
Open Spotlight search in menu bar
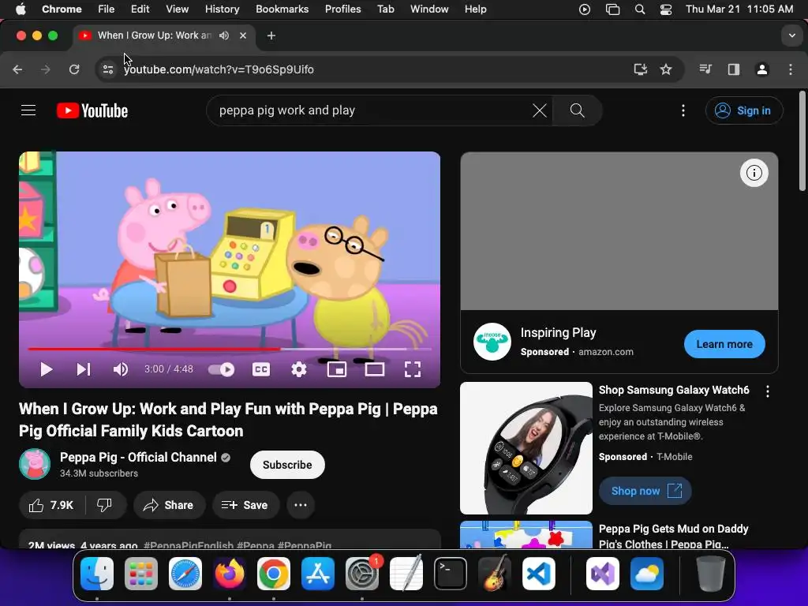(x=639, y=9)
